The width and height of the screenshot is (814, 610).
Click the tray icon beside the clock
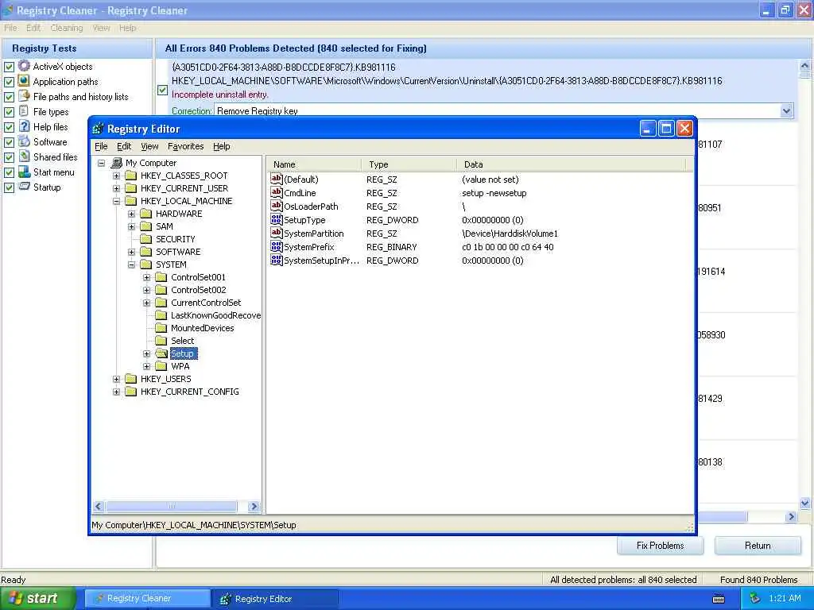click(754, 598)
